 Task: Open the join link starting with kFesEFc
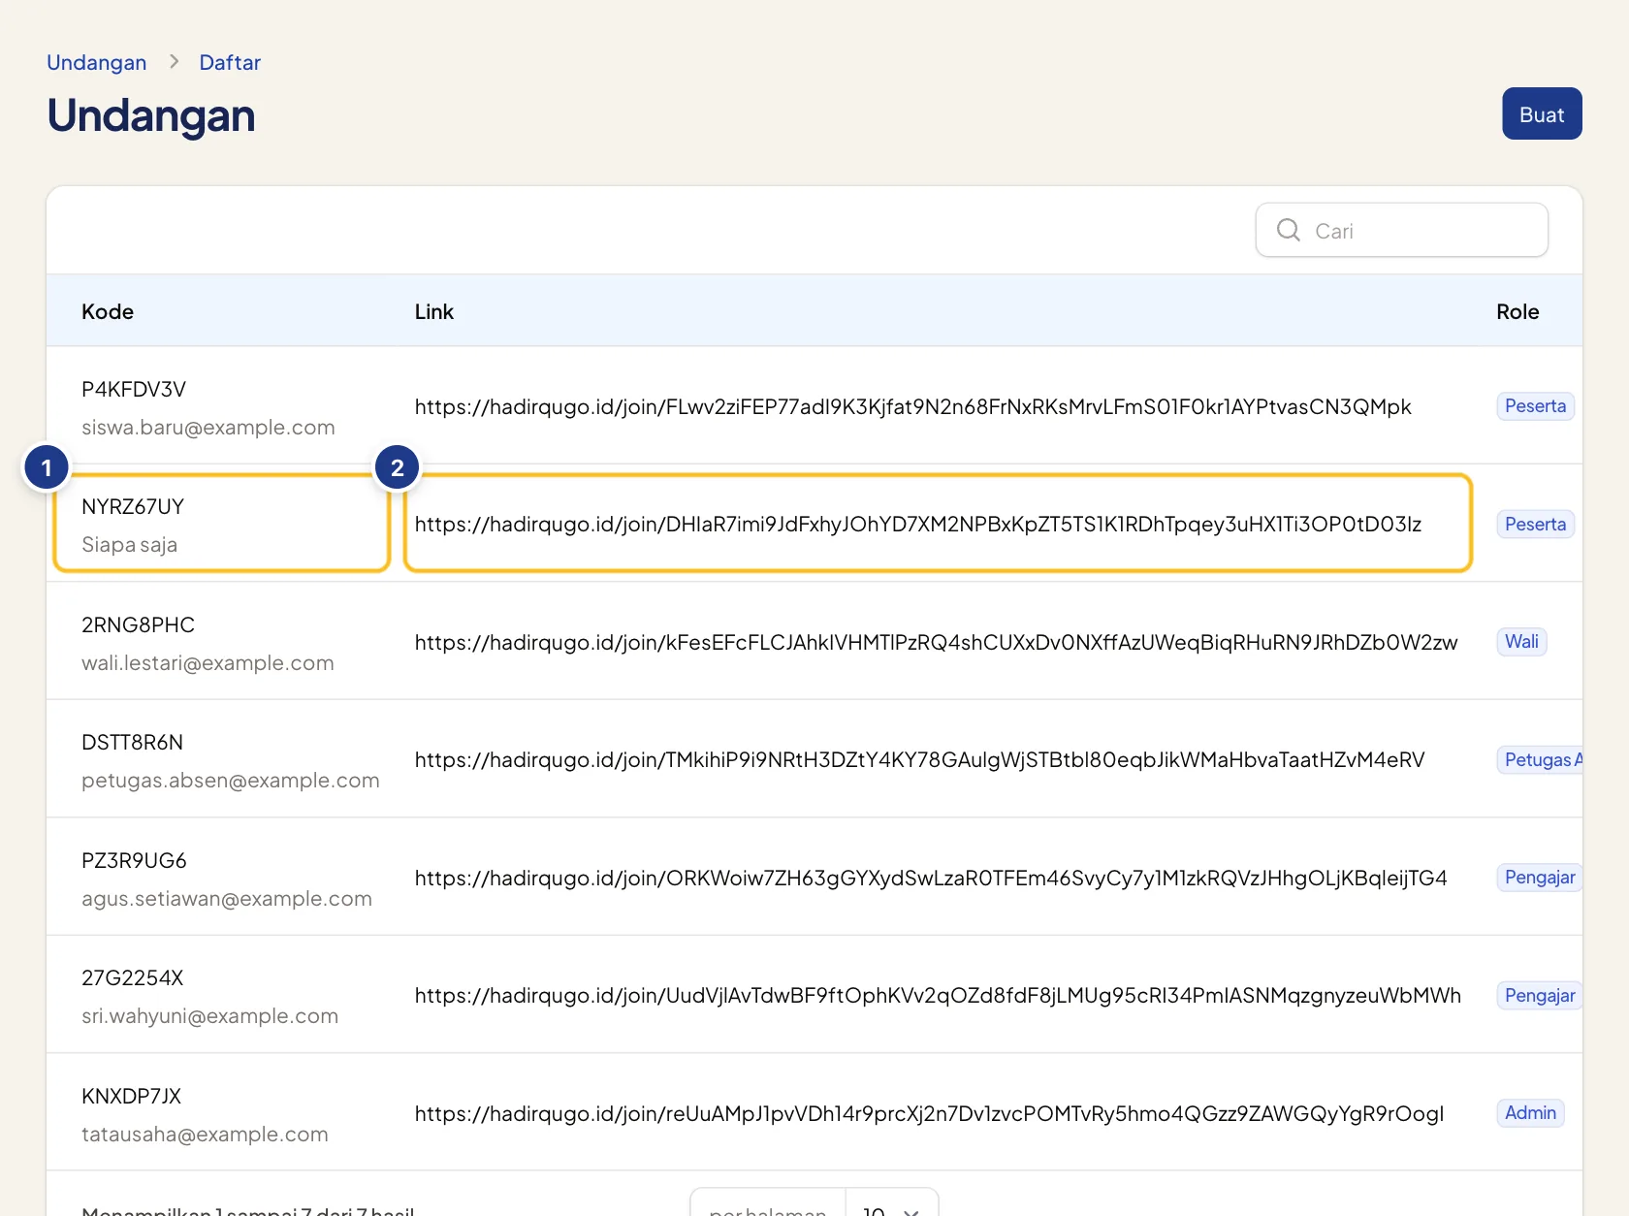pyautogui.click(x=937, y=643)
